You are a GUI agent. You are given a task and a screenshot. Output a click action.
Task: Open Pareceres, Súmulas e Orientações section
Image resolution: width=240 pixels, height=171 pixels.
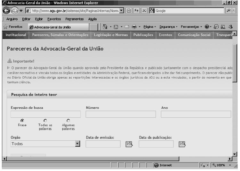pyautogui.click(x=60, y=35)
